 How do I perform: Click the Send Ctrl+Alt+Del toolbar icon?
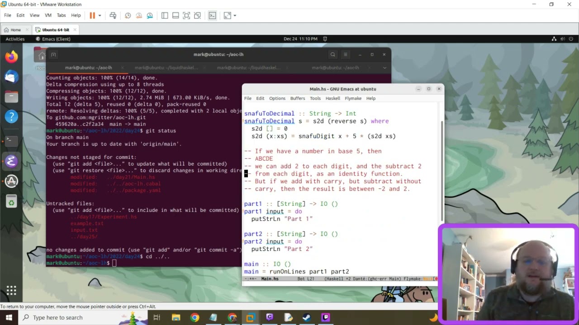[113, 15]
